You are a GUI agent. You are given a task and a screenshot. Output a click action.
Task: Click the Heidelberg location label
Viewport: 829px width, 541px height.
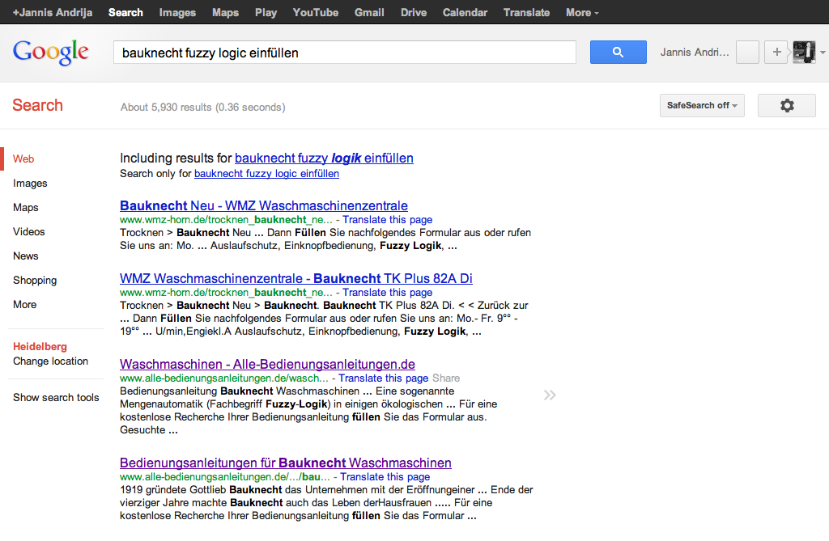tap(40, 347)
